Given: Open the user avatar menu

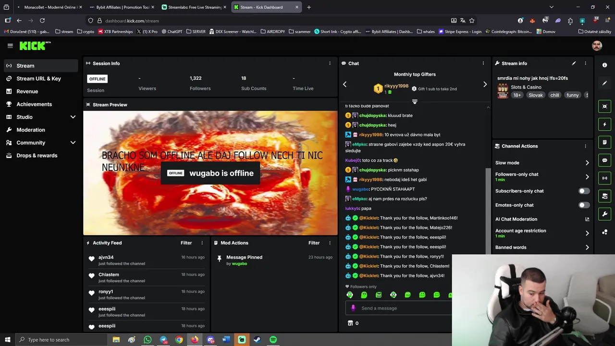Looking at the screenshot, I should (597, 46).
